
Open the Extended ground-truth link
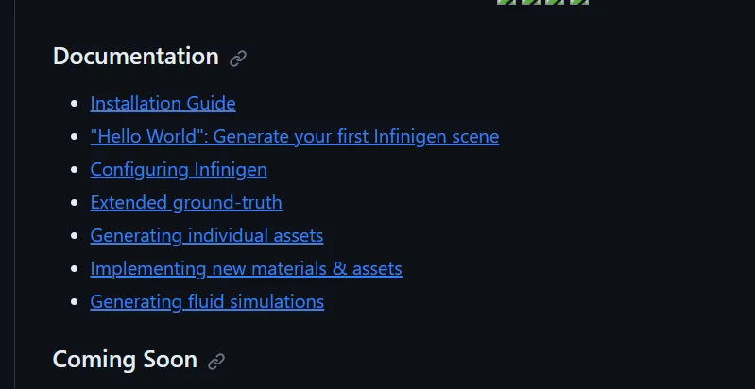point(186,202)
